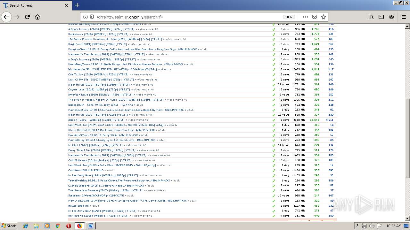Open the Firefox account menu
This screenshot has height=230, width=410.
(x=391, y=17)
